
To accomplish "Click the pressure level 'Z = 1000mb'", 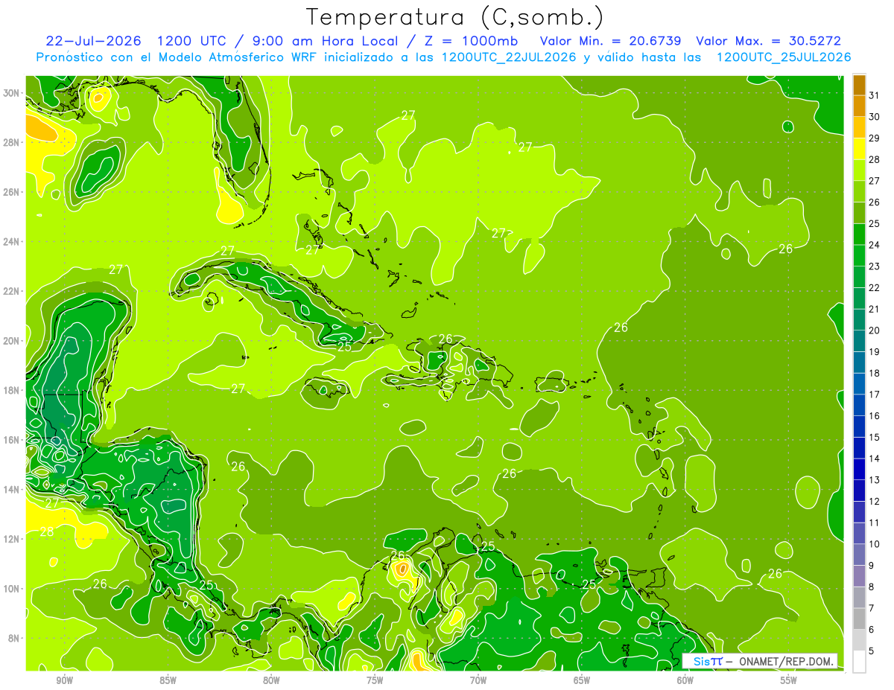I will (475, 40).
